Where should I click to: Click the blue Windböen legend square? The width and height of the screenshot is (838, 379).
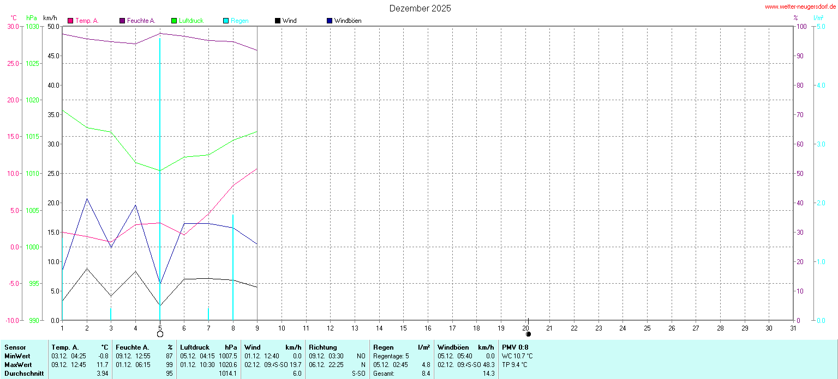tap(330, 21)
